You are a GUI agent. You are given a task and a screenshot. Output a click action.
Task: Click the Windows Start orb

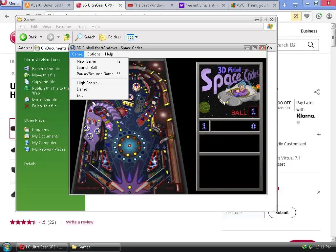coord(7,247)
